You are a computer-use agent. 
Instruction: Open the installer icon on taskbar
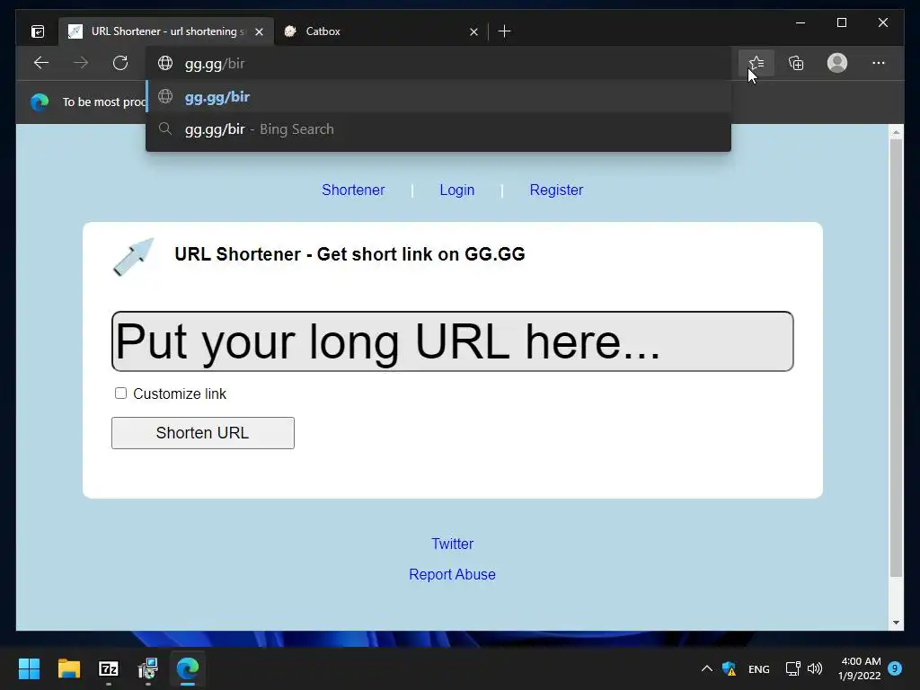(x=148, y=668)
